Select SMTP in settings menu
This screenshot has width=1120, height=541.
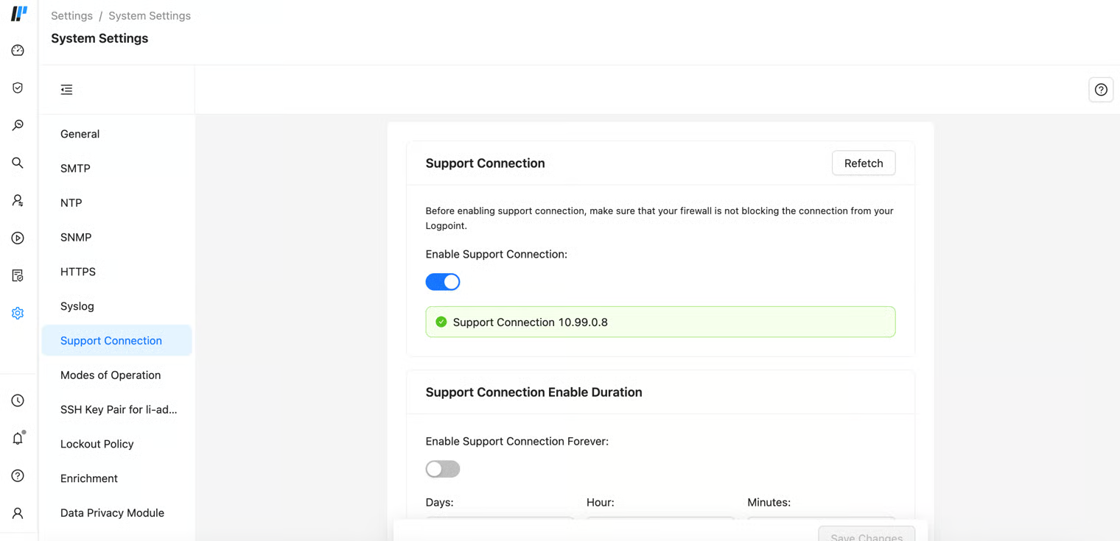click(75, 169)
